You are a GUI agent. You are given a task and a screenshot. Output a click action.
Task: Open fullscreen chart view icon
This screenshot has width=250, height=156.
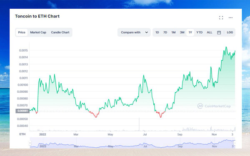(221, 17)
